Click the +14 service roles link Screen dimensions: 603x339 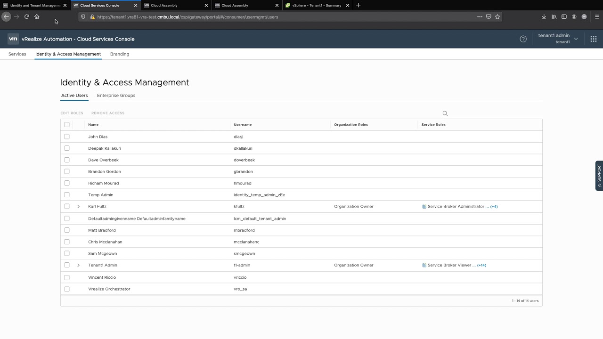click(481, 265)
